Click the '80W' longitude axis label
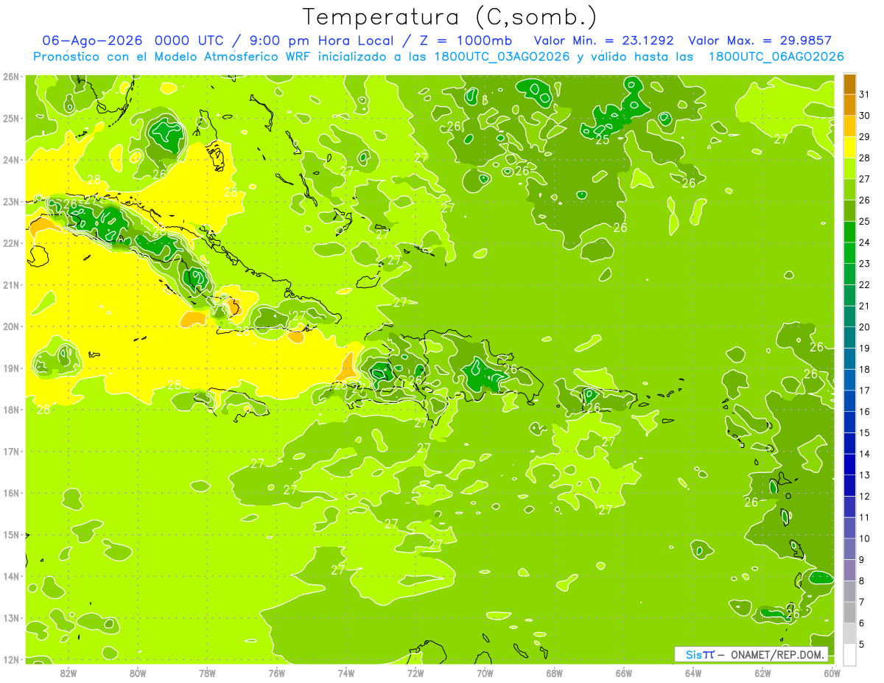884x683 pixels. pos(137,673)
